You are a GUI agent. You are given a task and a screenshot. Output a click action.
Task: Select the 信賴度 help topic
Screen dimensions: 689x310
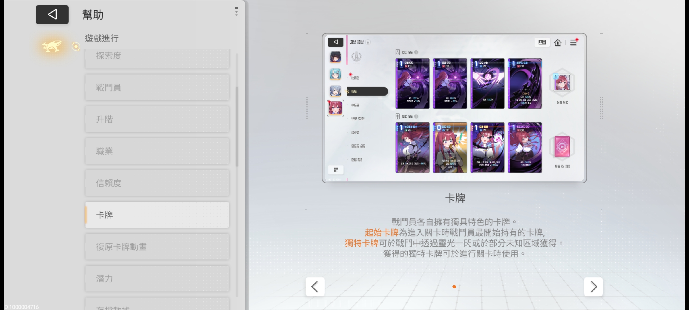pos(157,183)
